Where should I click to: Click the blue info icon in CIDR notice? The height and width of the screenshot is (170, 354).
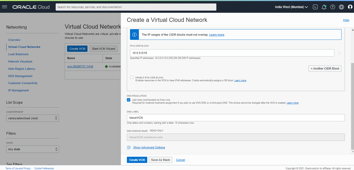click(x=134, y=34)
